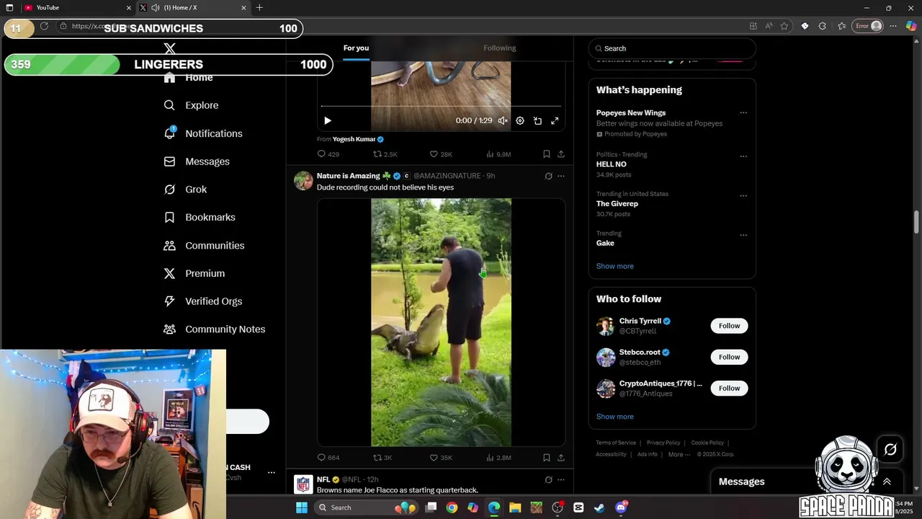
Task: Bookmark the Yogesh Kumar video post
Action: [547, 154]
